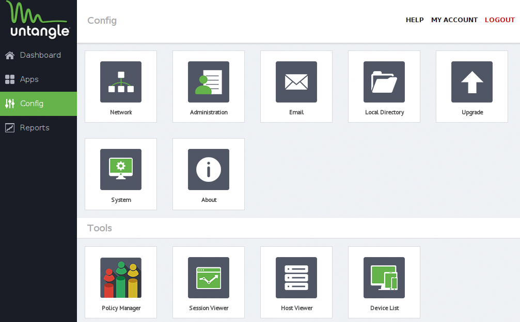Open the System settings tile

click(121, 174)
